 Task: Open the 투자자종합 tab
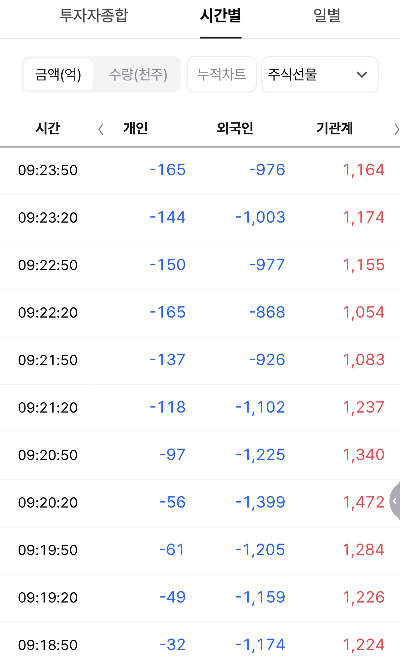point(94,16)
